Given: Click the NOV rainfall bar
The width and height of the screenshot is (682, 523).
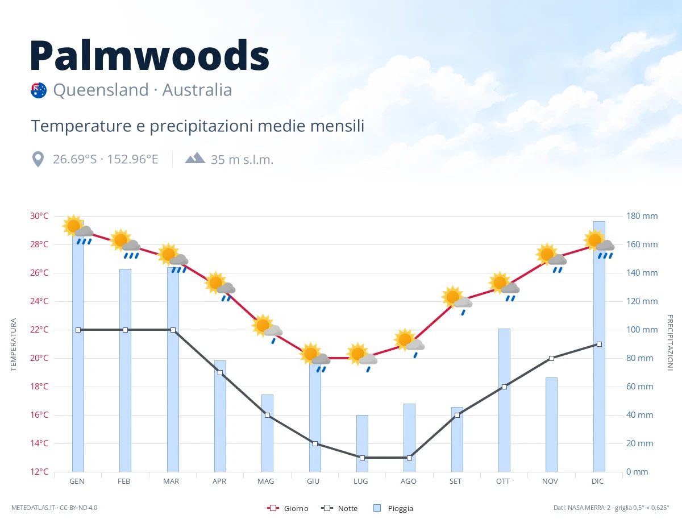Looking at the screenshot, I should (551, 425).
